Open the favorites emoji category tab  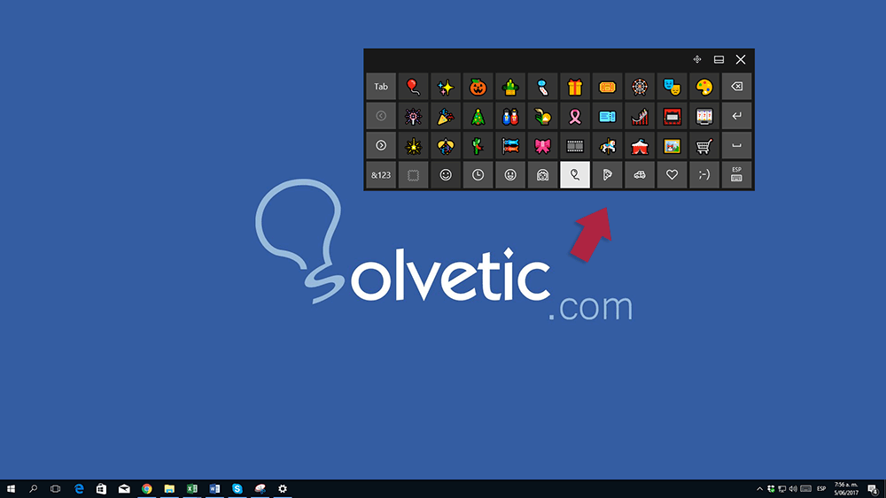tap(413, 175)
